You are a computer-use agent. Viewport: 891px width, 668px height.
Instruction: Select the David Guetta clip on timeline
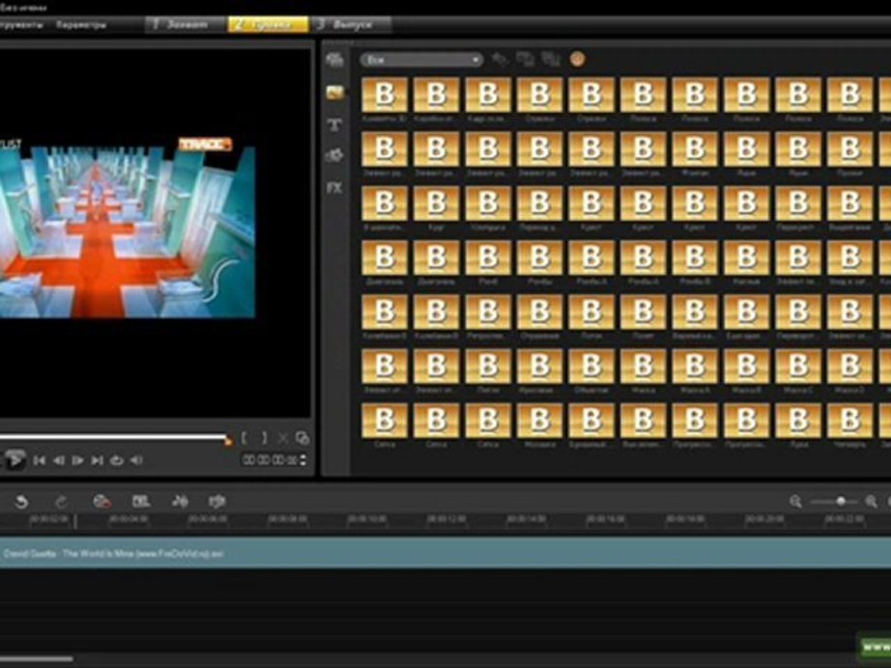(x=445, y=554)
